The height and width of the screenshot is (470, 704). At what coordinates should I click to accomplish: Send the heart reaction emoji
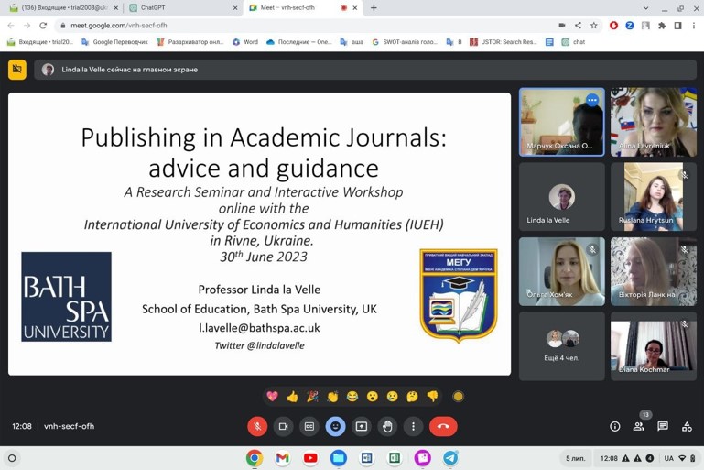(273, 397)
